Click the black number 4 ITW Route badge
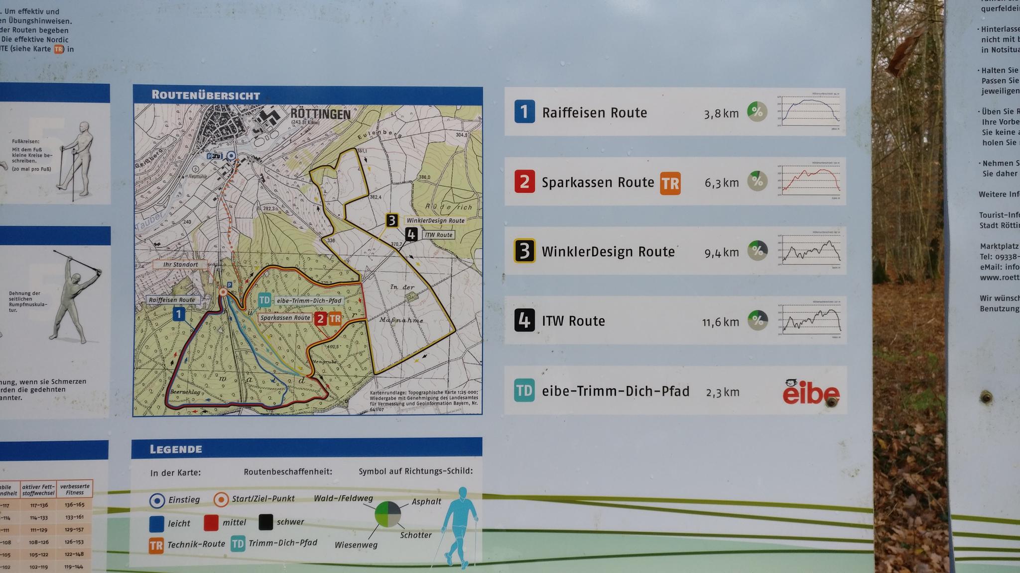 [x=524, y=320]
